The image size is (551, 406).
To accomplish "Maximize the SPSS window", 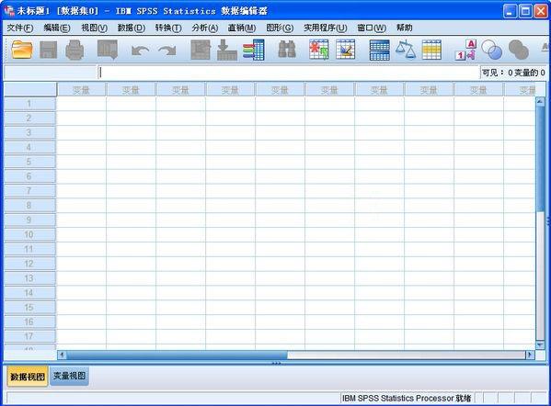I will pos(525,11).
